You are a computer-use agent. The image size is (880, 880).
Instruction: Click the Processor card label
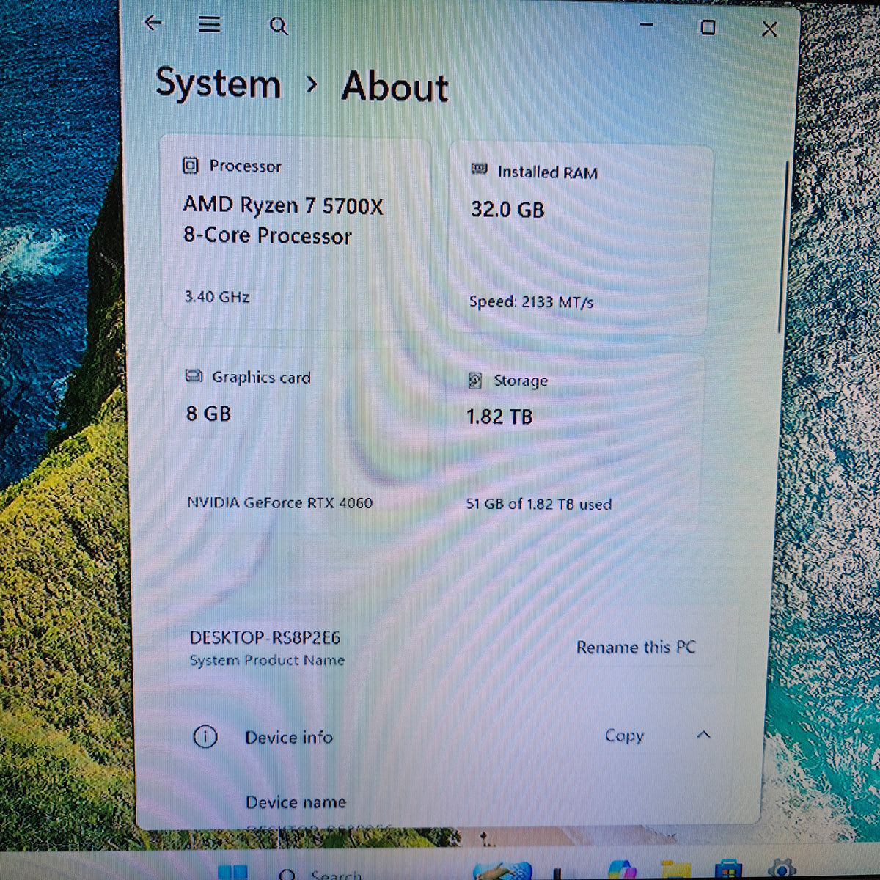tap(246, 166)
